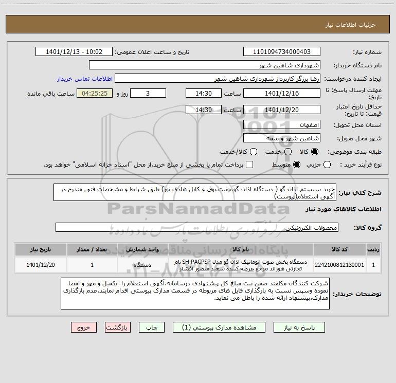Click the نام کالا column header
The height and width of the screenshot is (383, 396).
coord(241,249)
